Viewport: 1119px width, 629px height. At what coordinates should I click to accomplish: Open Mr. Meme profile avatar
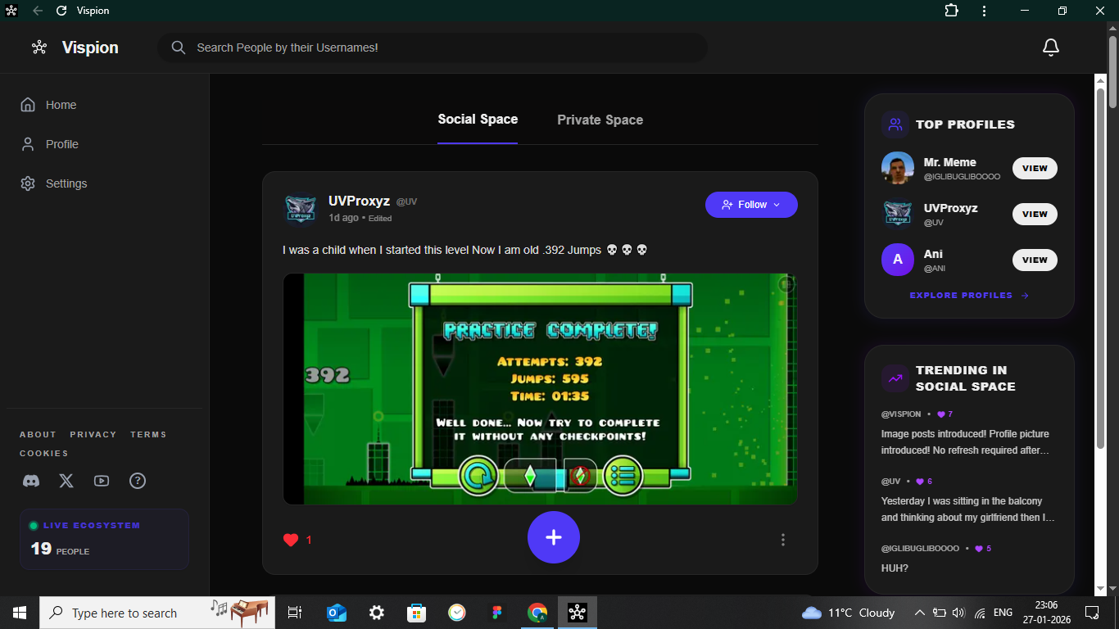click(898, 169)
